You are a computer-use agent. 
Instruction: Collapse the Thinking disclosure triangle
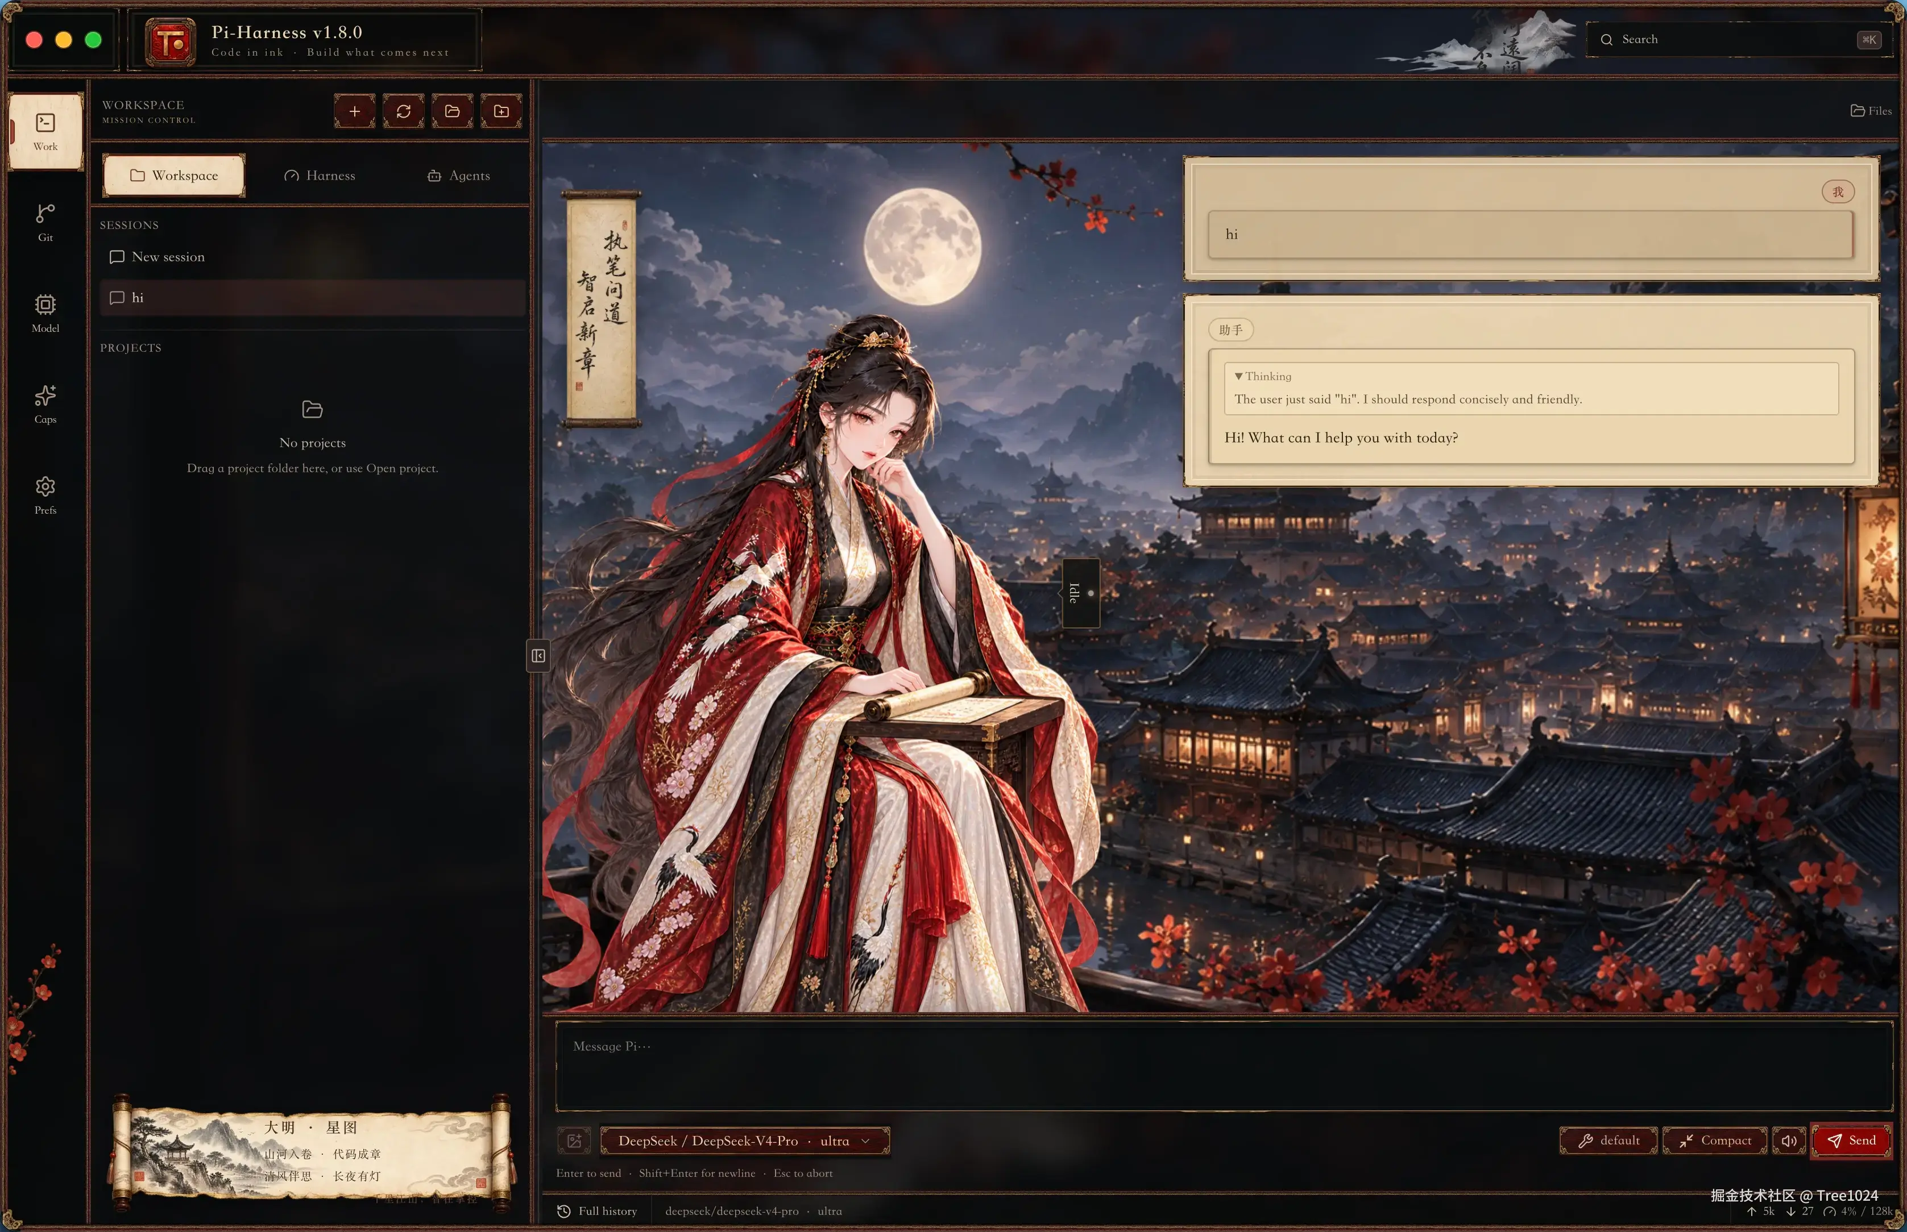pos(1238,376)
